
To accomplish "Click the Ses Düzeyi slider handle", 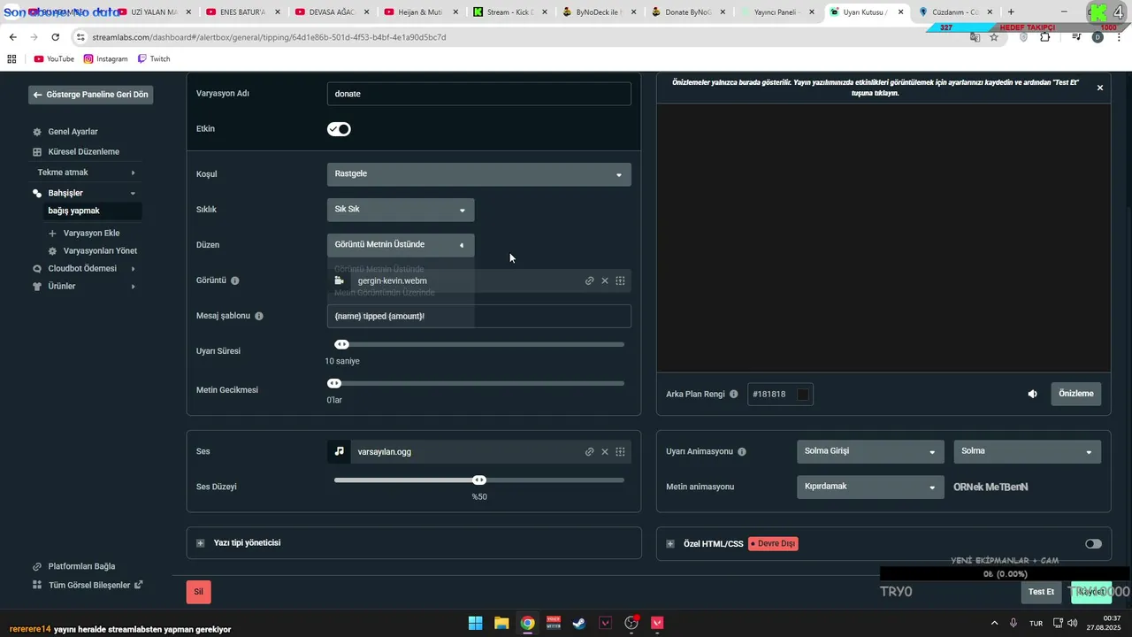I will [479, 480].
